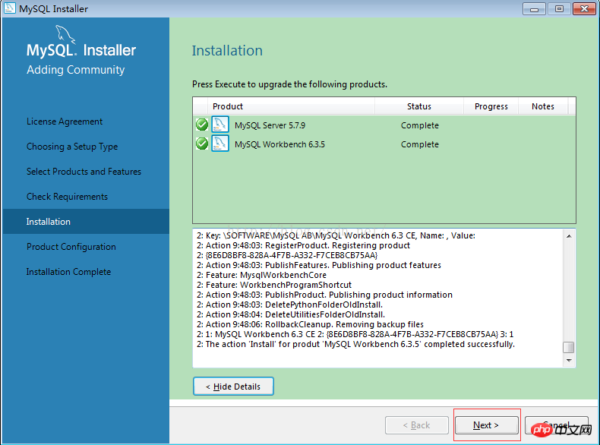
Task: Minimize the MySQL Installer window
Action: (534, 8)
